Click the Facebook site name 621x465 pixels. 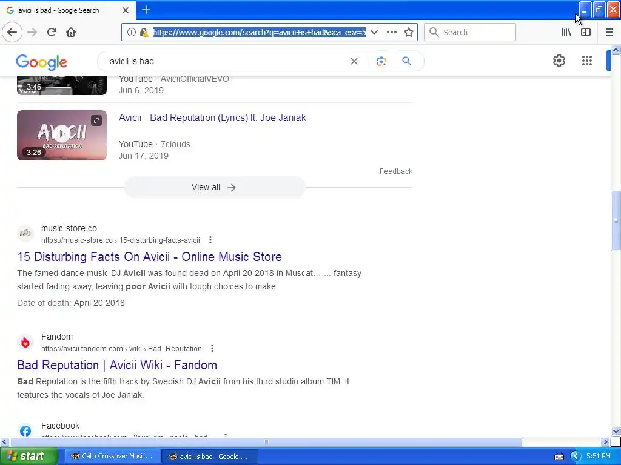(60, 426)
